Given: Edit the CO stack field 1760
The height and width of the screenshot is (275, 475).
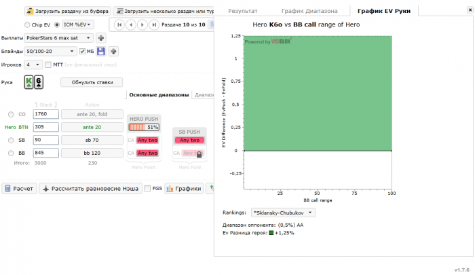Looking at the screenshot, I should (x=45, y=114).
